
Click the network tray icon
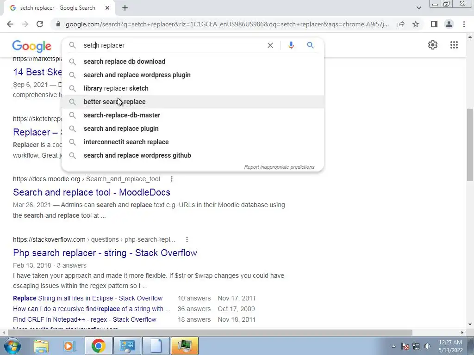pyautogui.click(x=416, y=346)
